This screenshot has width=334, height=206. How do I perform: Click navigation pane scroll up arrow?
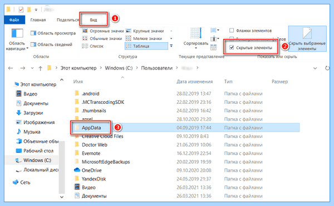[x=62, y=80]
